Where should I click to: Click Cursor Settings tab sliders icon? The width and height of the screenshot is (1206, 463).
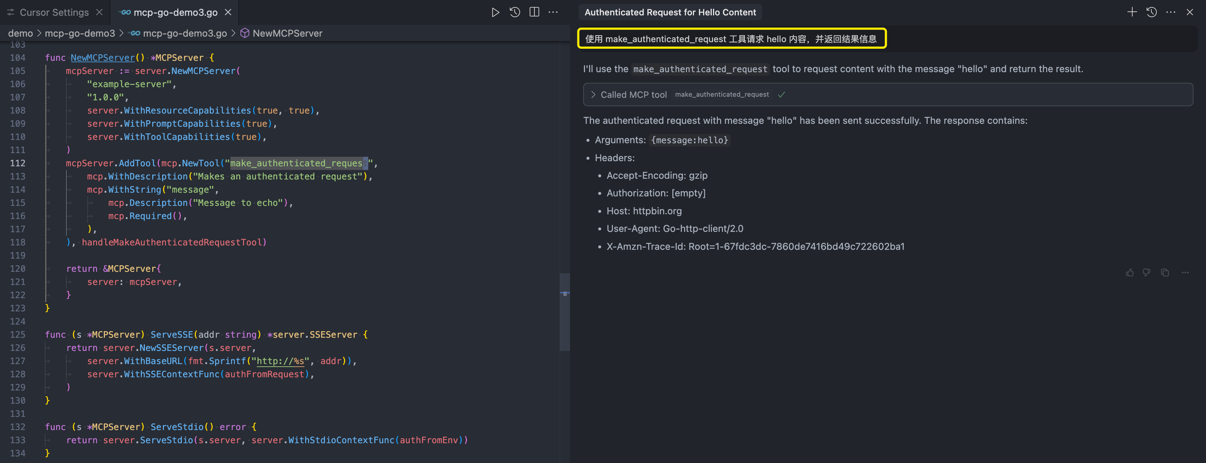coord(11,12)
